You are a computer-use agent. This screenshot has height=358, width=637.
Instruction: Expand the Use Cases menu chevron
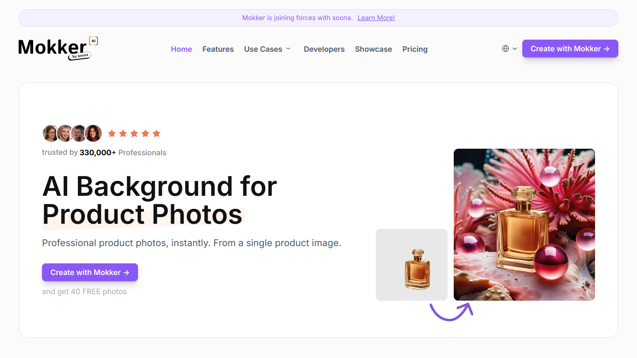coord(288,48)
